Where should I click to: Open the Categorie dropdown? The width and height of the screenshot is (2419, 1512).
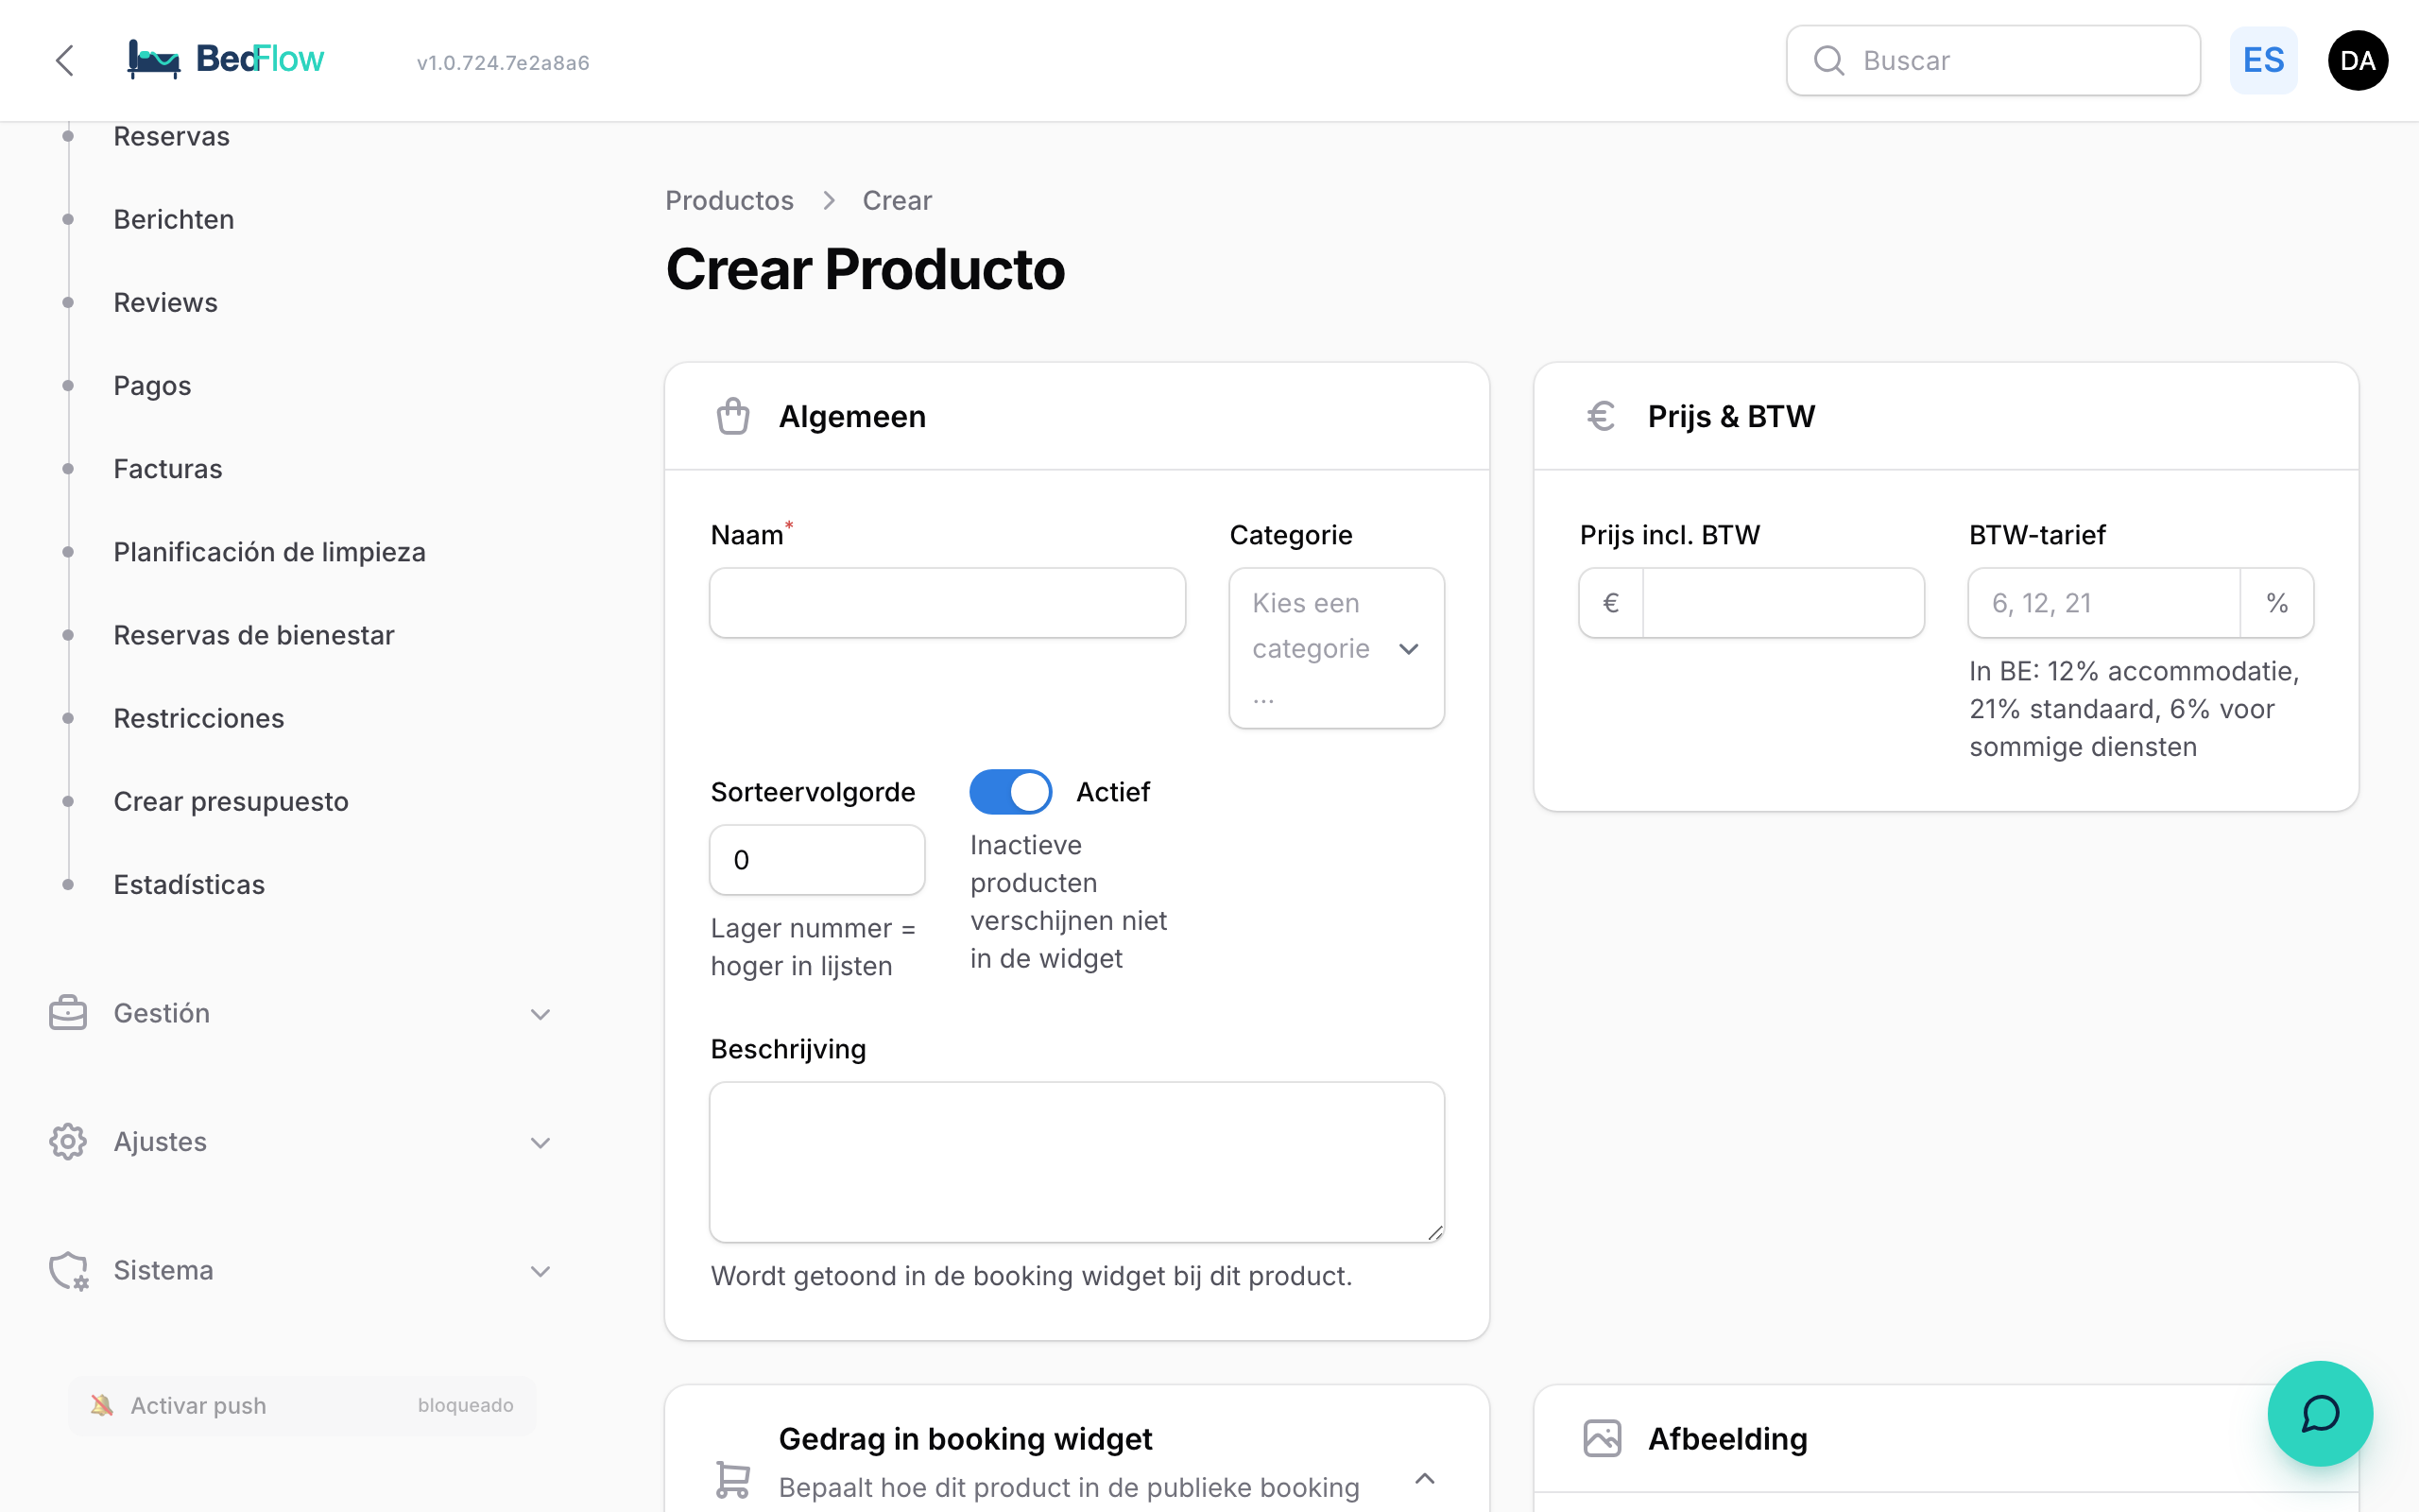1336,648
